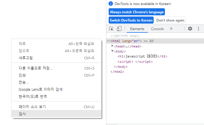Toggle the device toolbar icon
This screenshot has width=204, height=125.
(x=119, y=29)
